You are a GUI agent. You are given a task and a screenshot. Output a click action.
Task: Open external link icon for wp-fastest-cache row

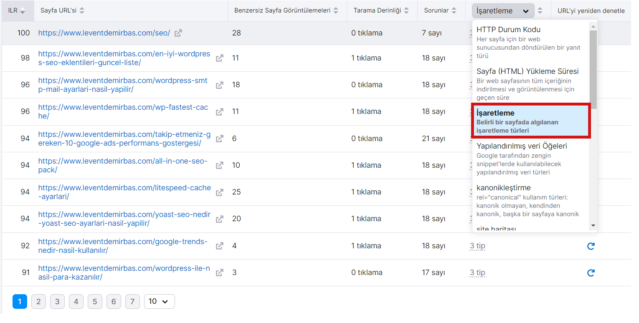point(219,112)
